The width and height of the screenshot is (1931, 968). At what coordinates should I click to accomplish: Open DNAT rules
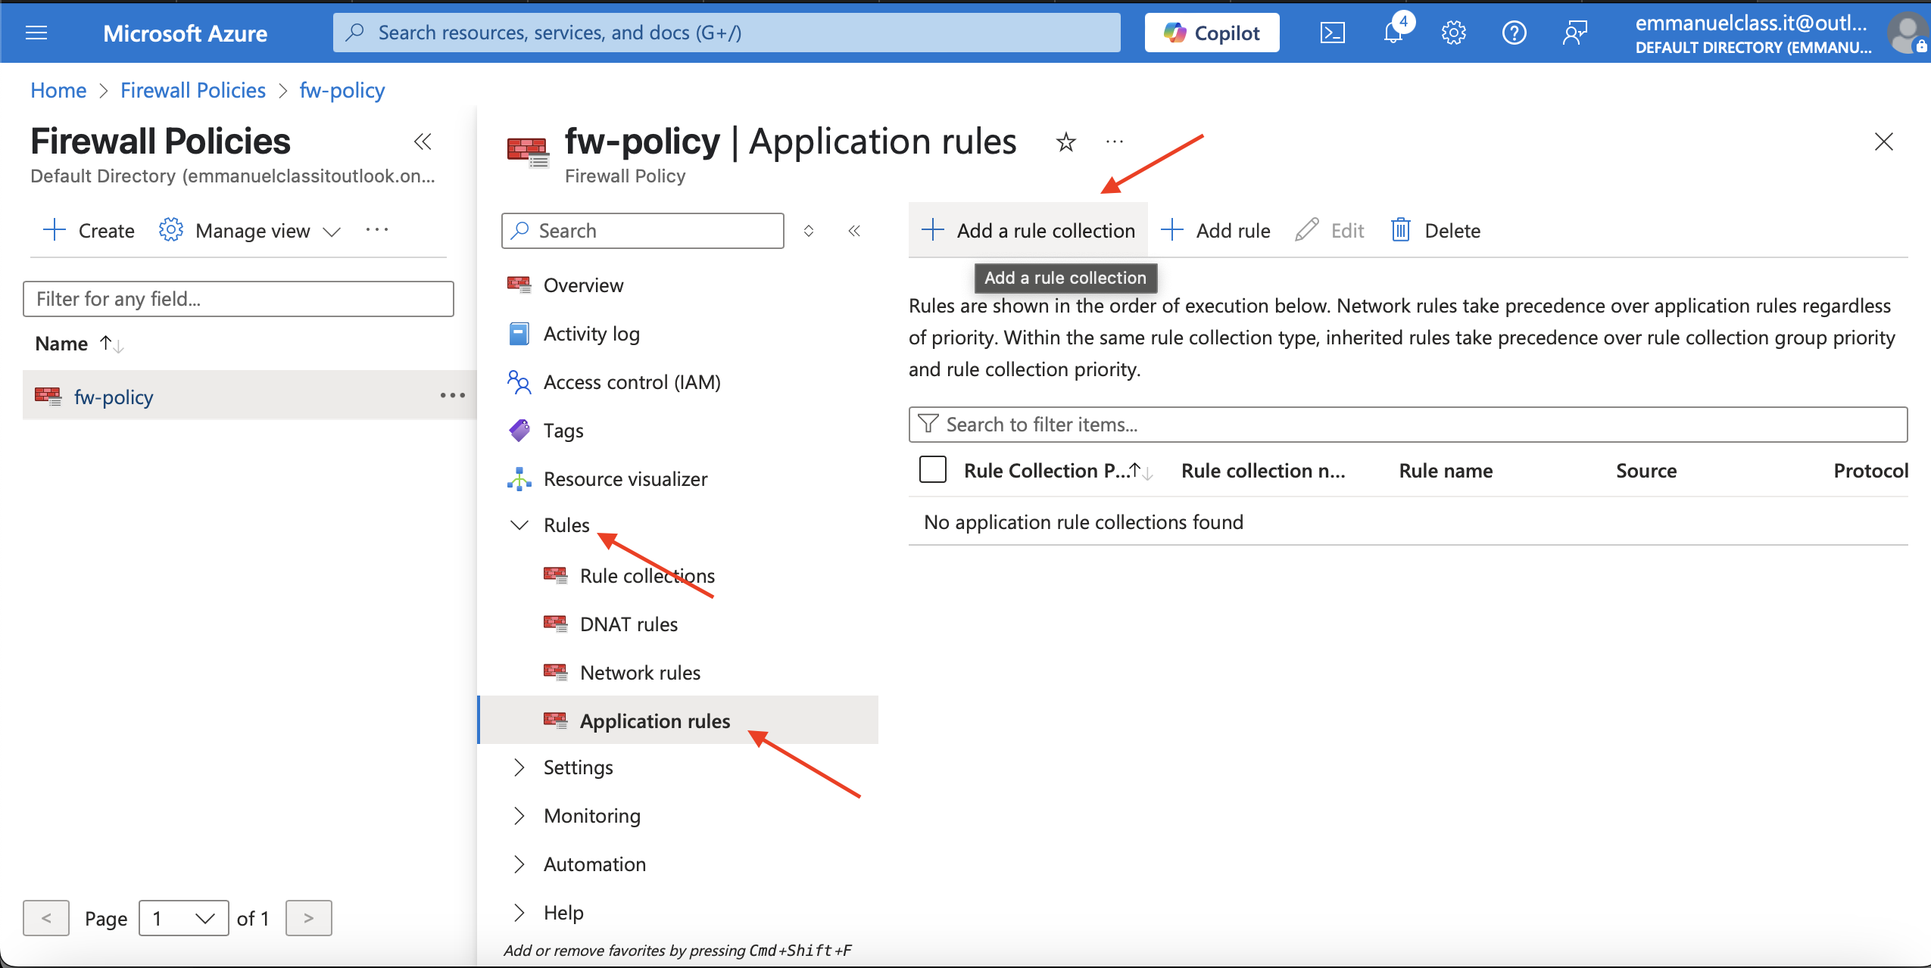pyautogui.click(x=629, y=624)
